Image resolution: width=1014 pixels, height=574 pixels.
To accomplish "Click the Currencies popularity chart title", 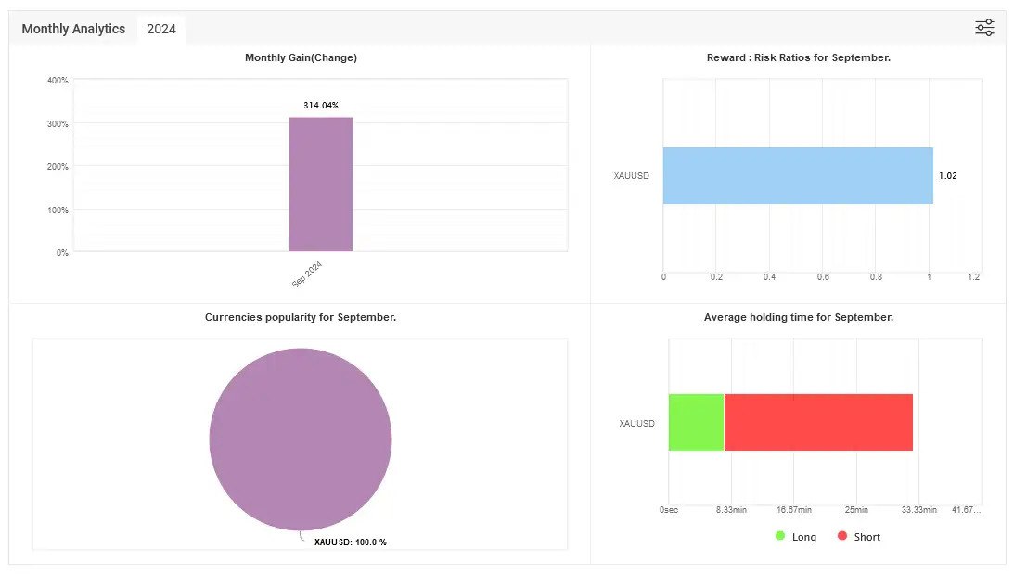I will 301,317.
